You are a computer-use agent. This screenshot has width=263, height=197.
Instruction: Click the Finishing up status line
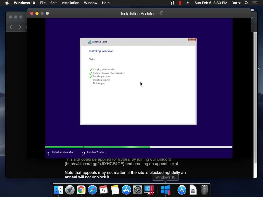pyautogui.click(x=99, y=83)
